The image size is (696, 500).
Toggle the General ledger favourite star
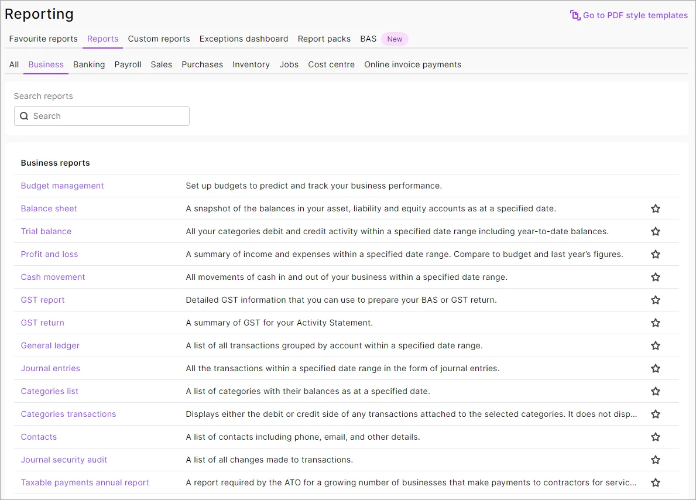(x=655, y=345)
